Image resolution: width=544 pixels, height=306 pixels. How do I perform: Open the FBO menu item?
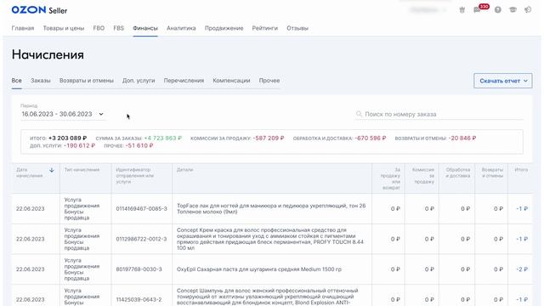[99, 28]
